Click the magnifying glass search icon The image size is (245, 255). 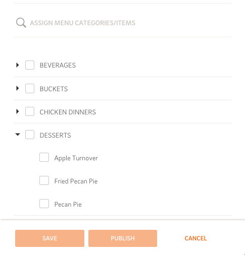21,23
